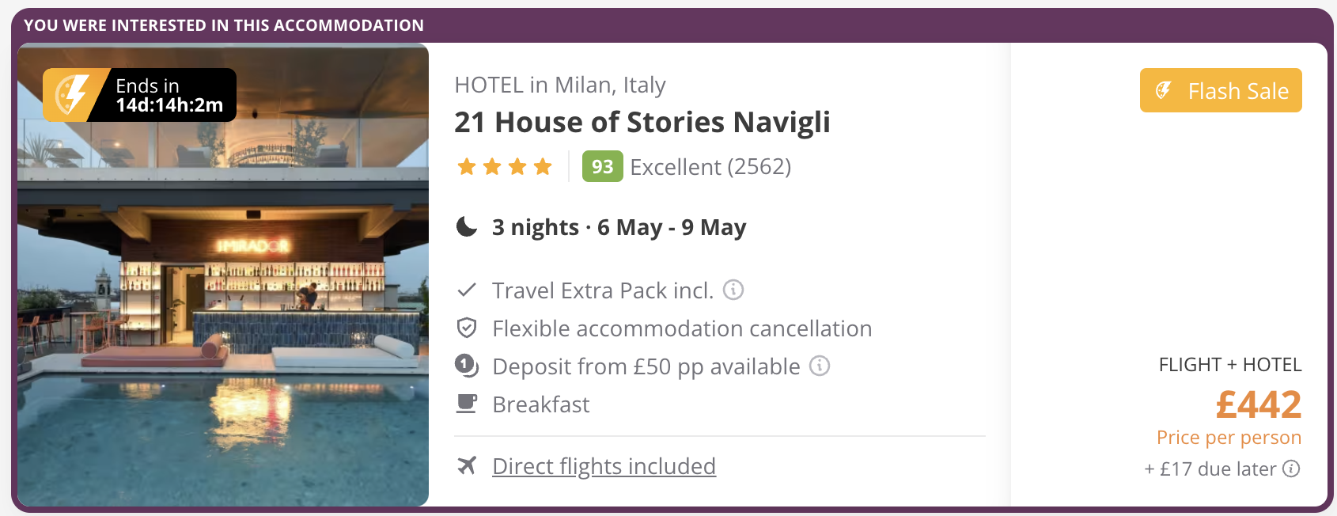
Task: Click the Travel Extra Pack checkmark icon
Action: point(467,290)
